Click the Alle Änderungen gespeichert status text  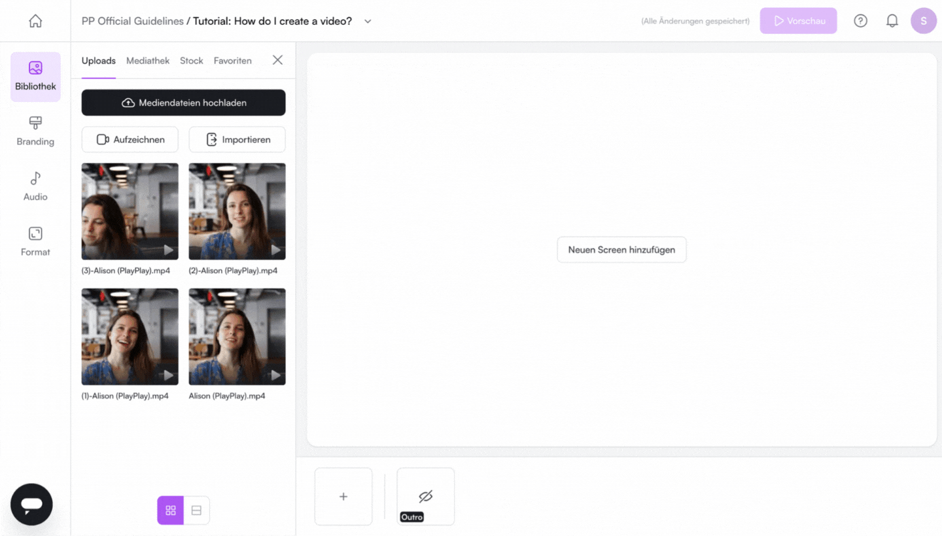695,22
